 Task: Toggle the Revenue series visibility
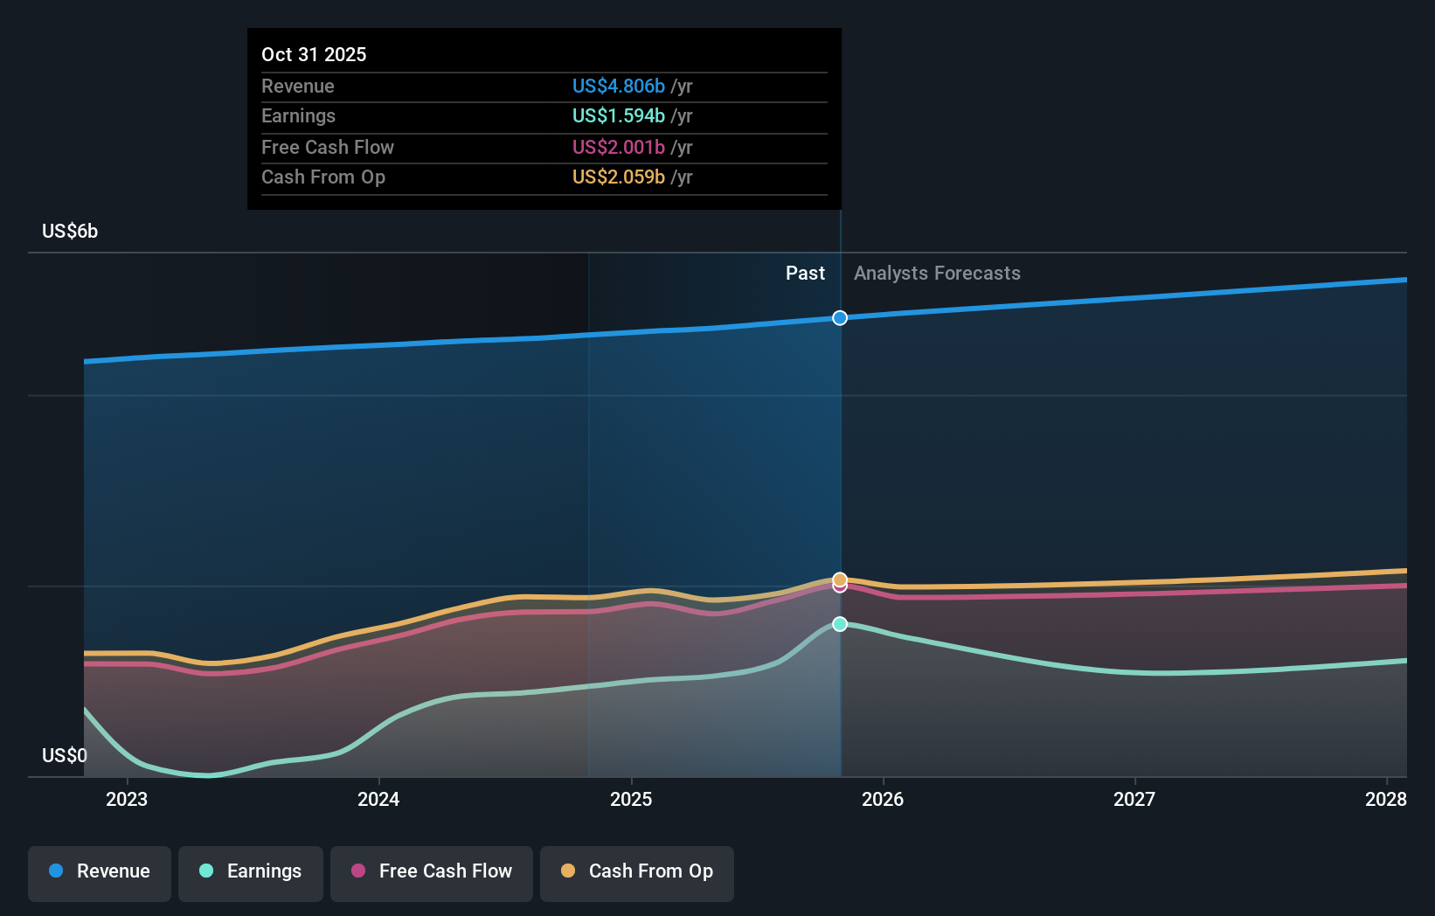point(99,873)
